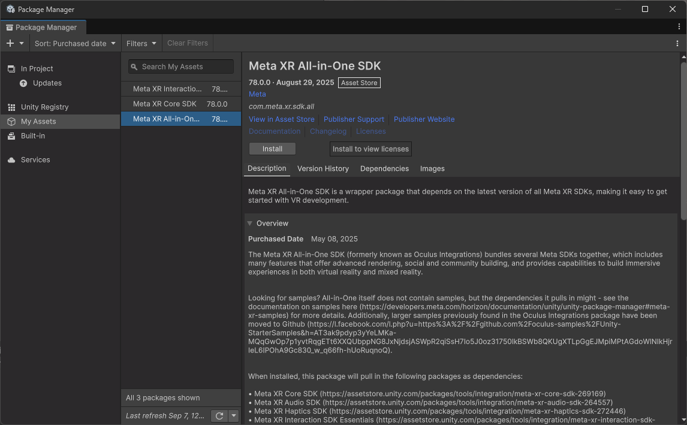This screenshot has width=687, height=425.
Task: Open the refresh options dropdown arrow
Action: pos(234,416)
